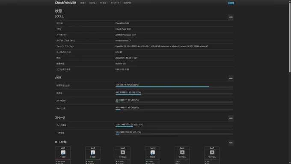Open the 状態 dropdown menu
Image resolution: width=291 pixels, height=164 pixels.
point(83,3)
